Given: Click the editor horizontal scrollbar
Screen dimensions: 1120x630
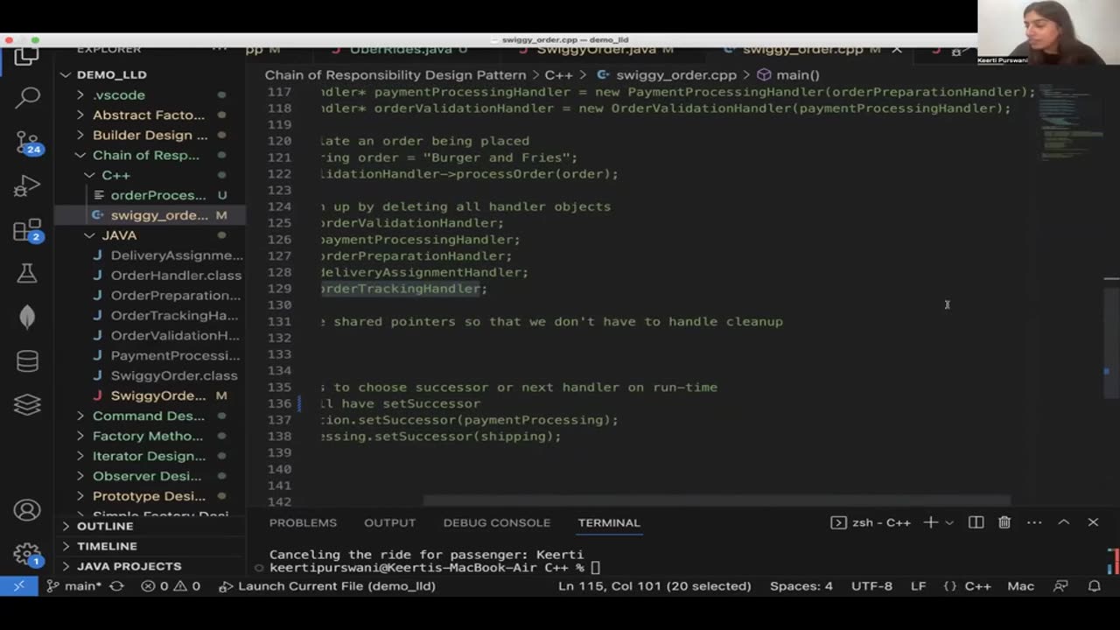Looking at the screenshot, I should tap(717, 501).
